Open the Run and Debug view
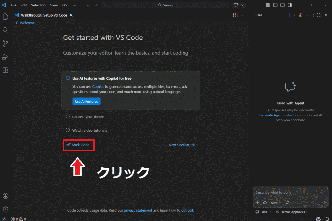 tap(5, 57)
